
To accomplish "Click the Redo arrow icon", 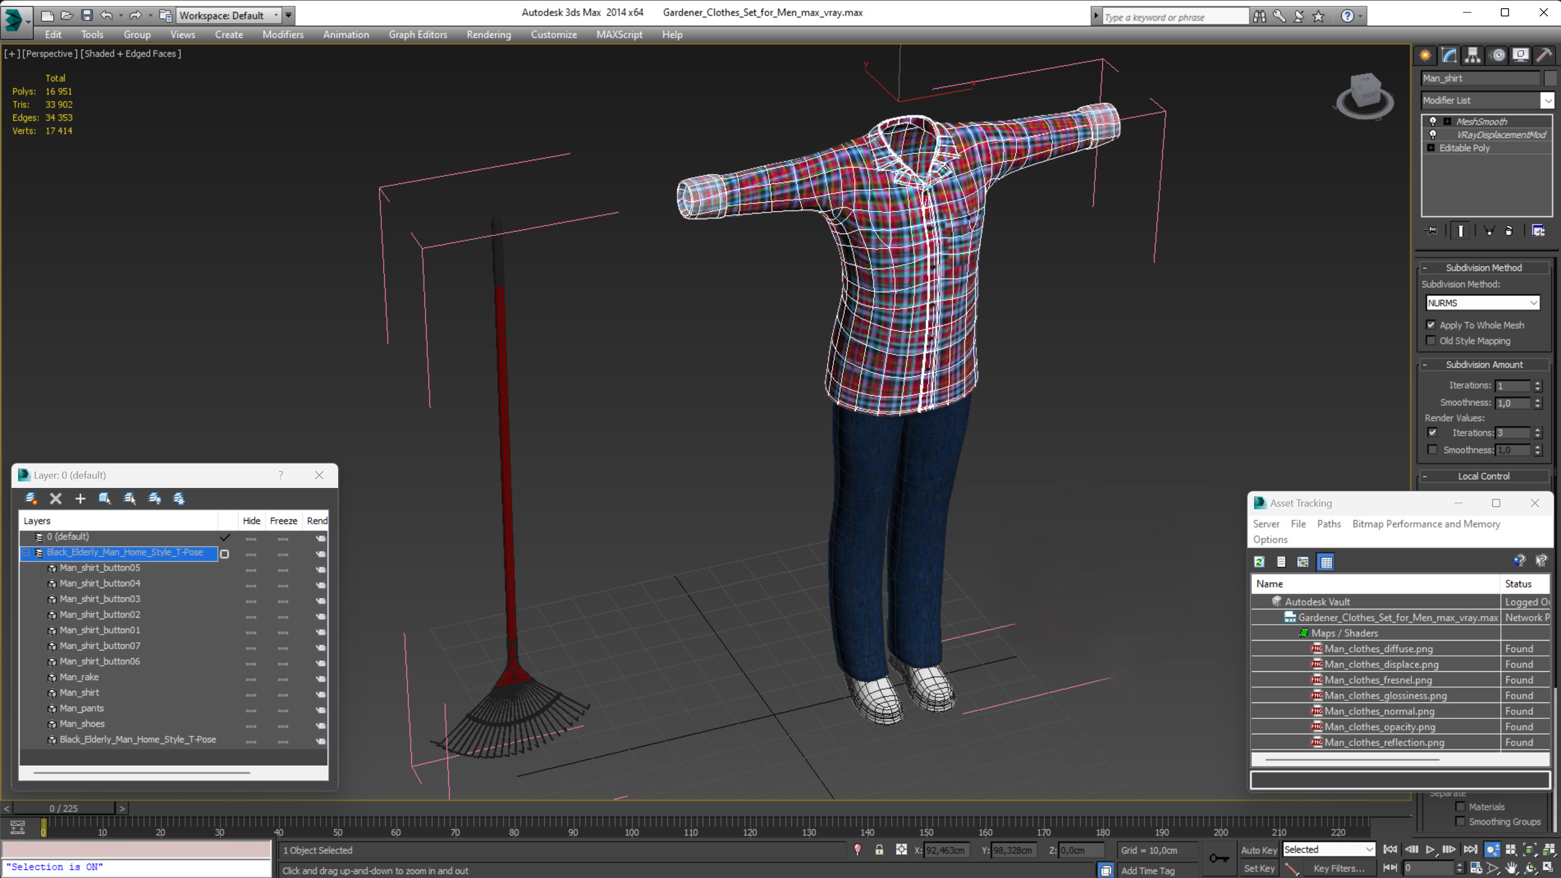I will click(x=136, y=15).
